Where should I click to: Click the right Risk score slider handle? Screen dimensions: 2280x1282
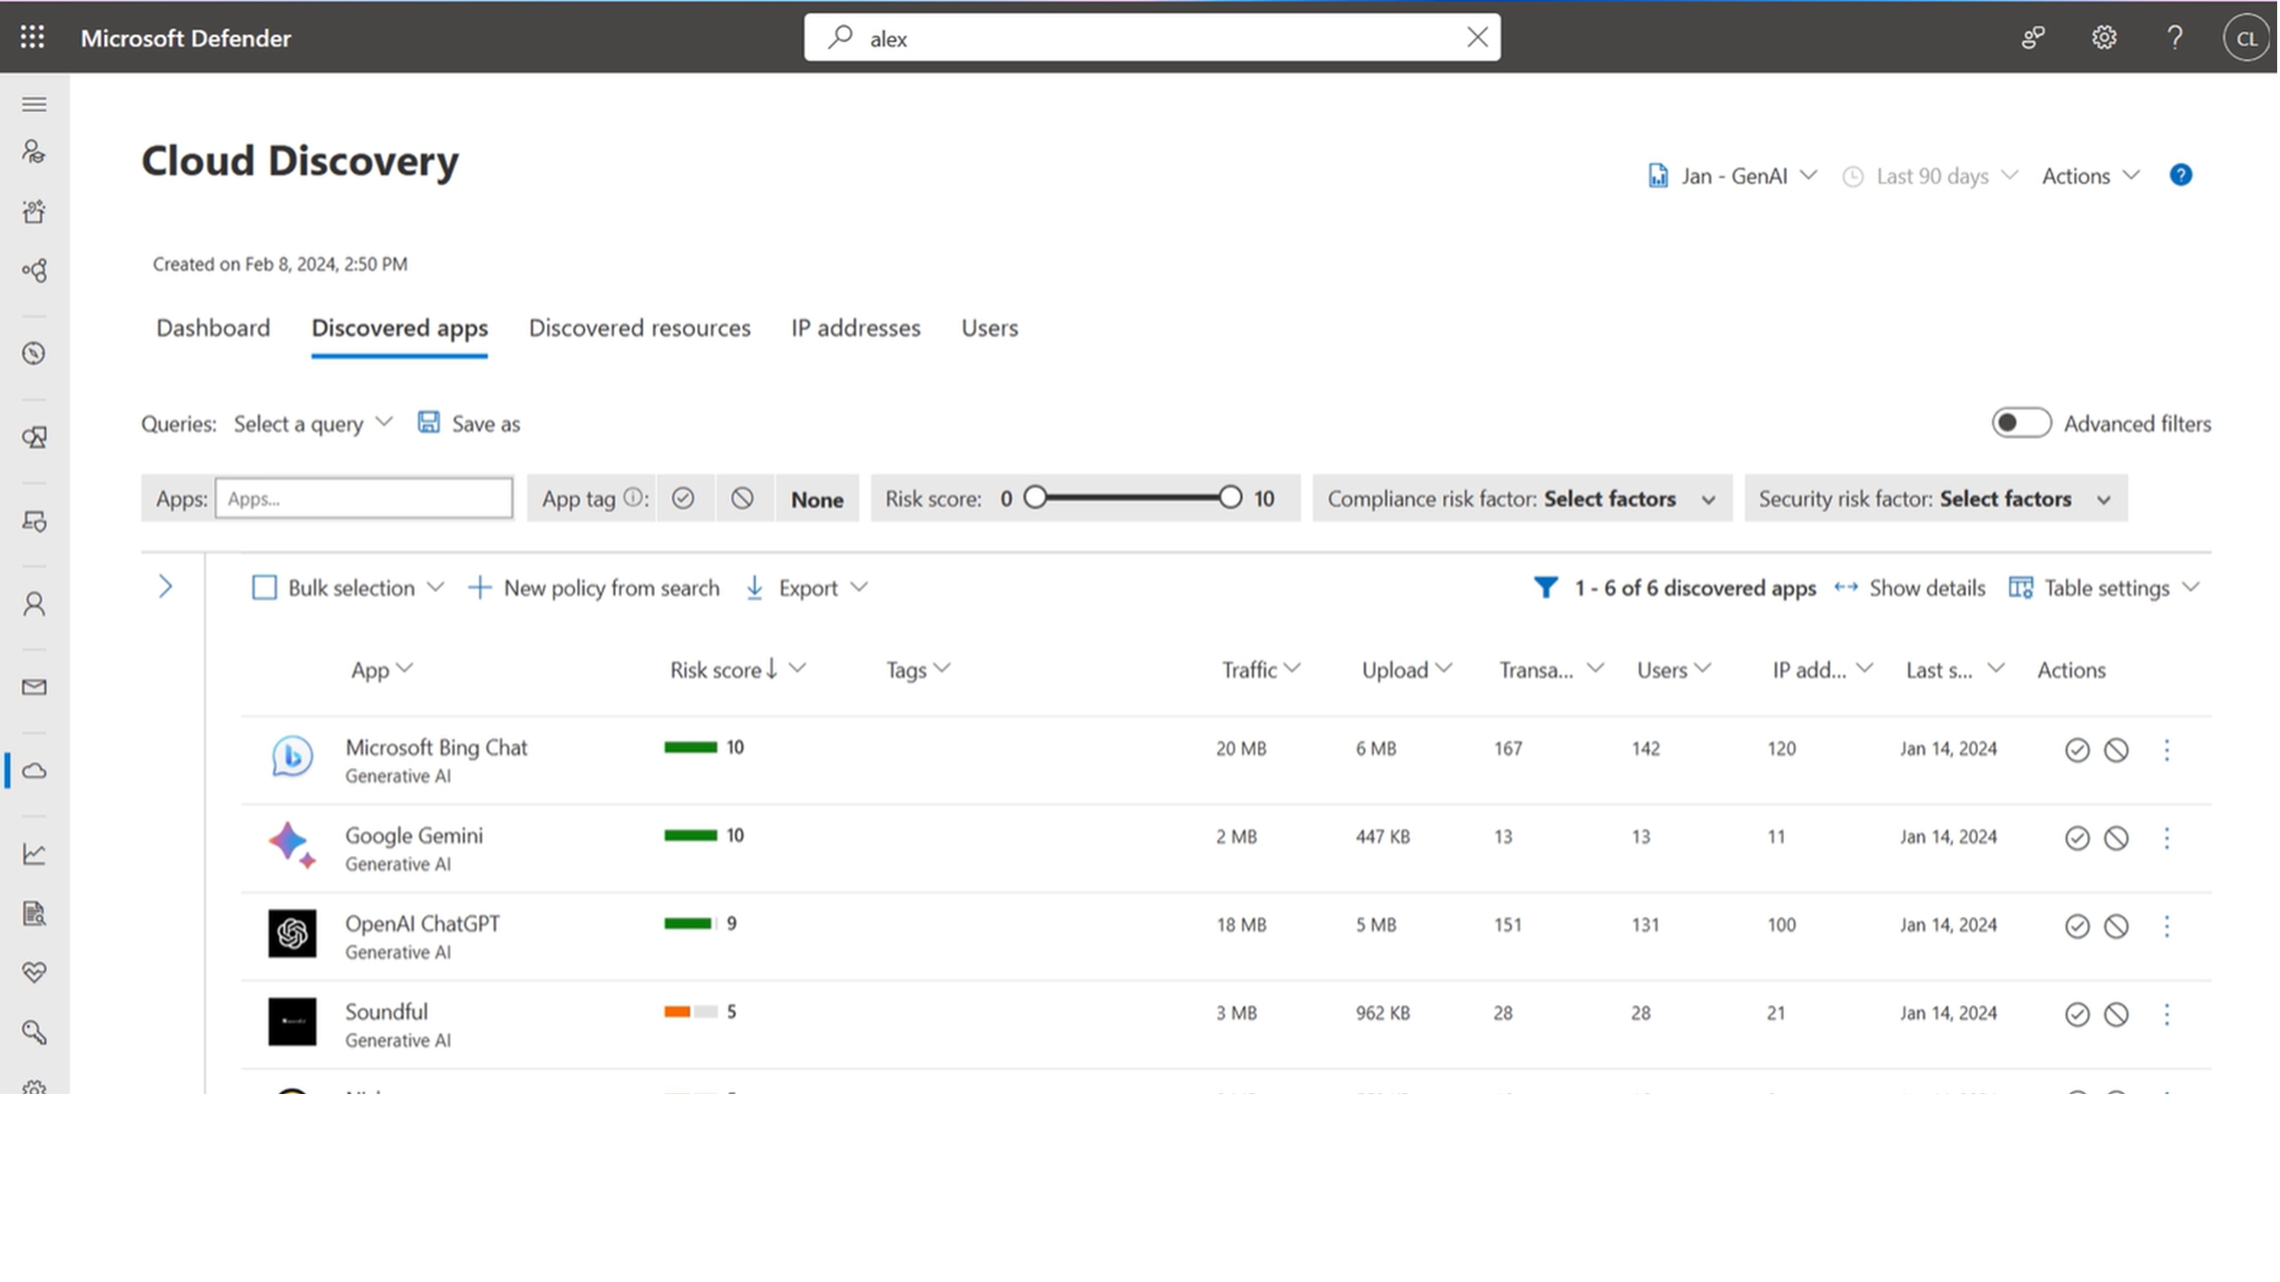coord(1229,497)
